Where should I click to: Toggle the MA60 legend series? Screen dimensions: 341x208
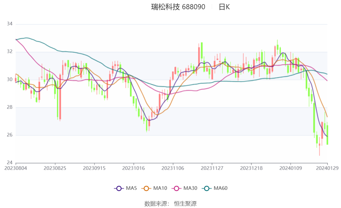215,188
